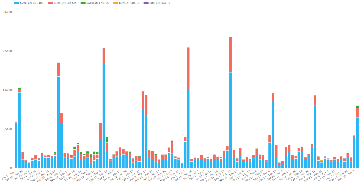Click the green SwapFut: Eris Flex legend swatch
The height and width of the screenshot is (182, 360).
83,3
